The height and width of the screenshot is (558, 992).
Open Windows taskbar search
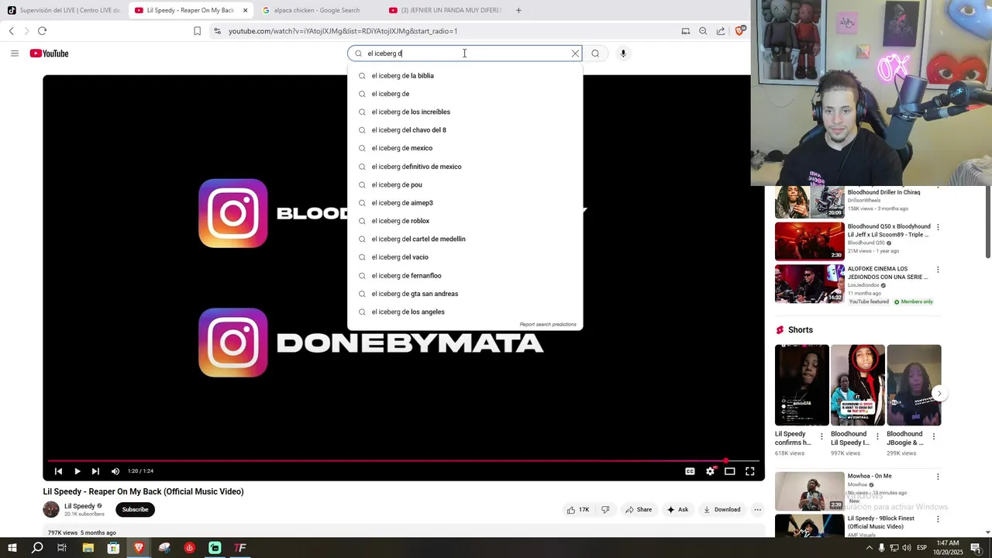37,548
